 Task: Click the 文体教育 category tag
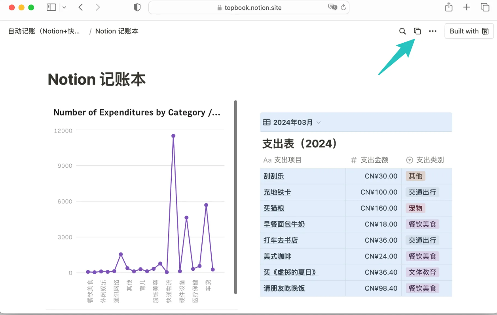point(422,272)
